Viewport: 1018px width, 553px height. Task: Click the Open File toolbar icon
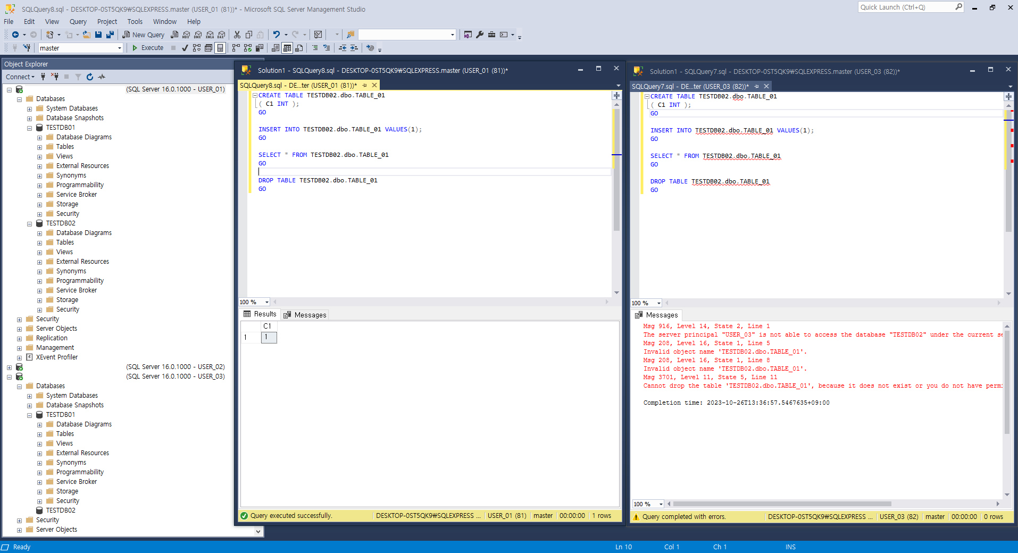tap(86, 35)
